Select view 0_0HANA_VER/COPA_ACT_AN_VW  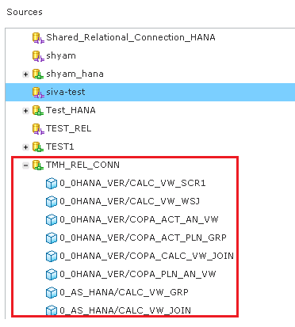[139, 219]
